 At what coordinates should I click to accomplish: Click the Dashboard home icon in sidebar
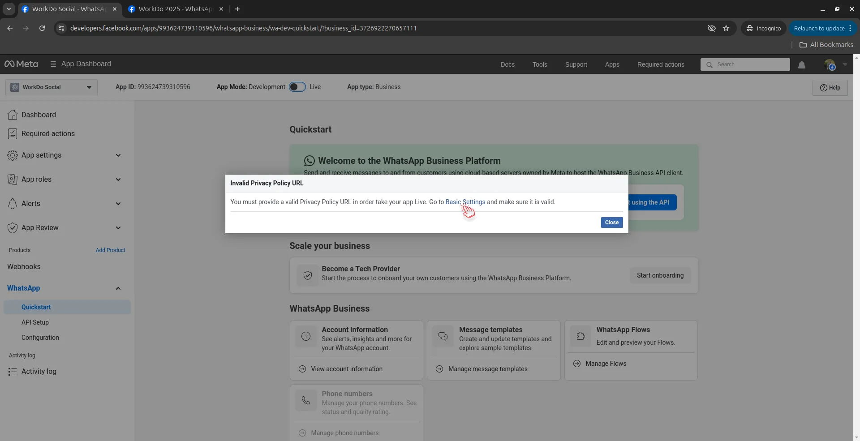[x=13, y=115]
